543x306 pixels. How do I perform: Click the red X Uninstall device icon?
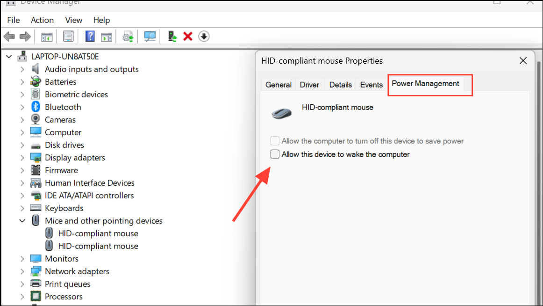[188, 36]
